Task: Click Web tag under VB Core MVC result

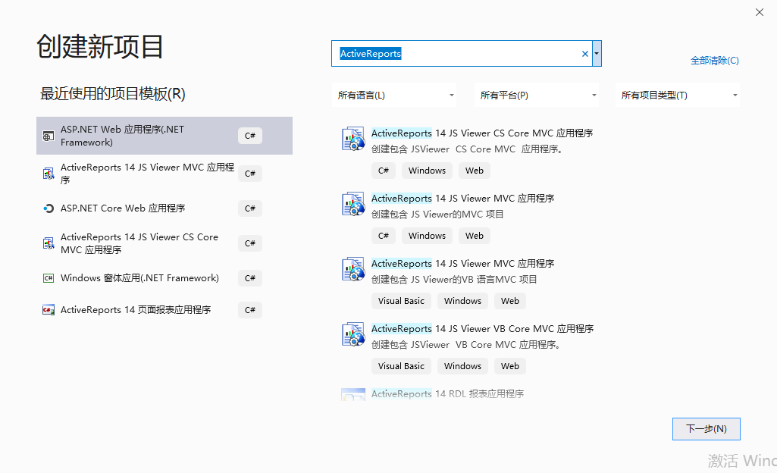Action: [x=510, y=366]
